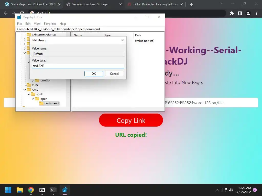Click the Registry Editor title icon
The image size is (262, 196).
tap(19, 17)
